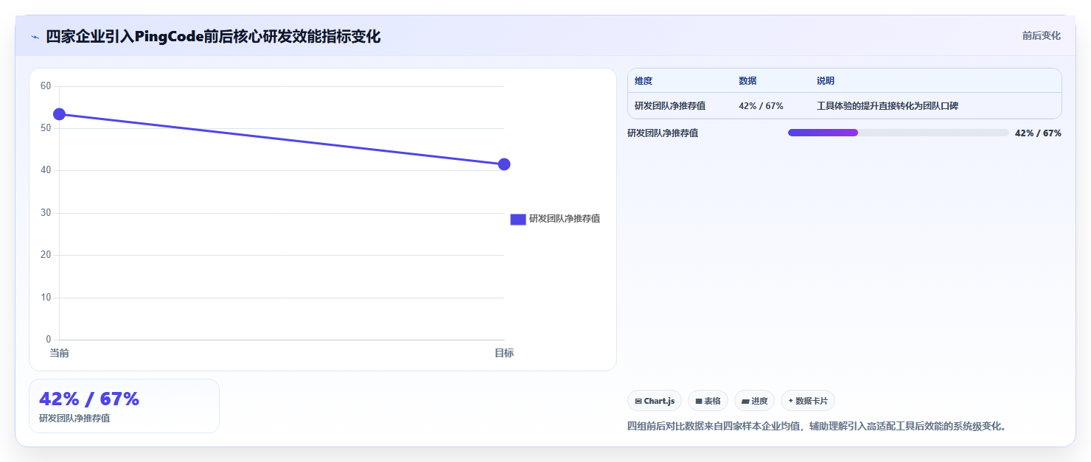This screenshot has width=1091, height=462.
Task: Click the 研发团队净推荐值 progress bar
Action: click(x=899, y=133)
